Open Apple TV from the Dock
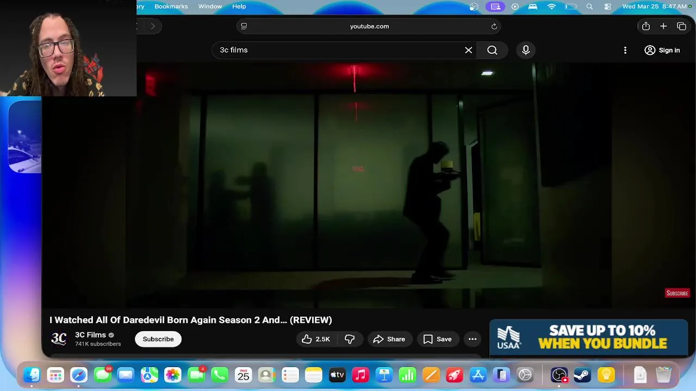 [x=337, y=375]
